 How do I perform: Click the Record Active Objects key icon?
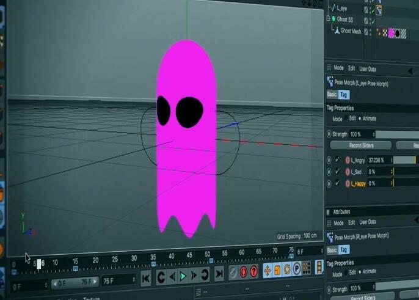tap(233, 273)
